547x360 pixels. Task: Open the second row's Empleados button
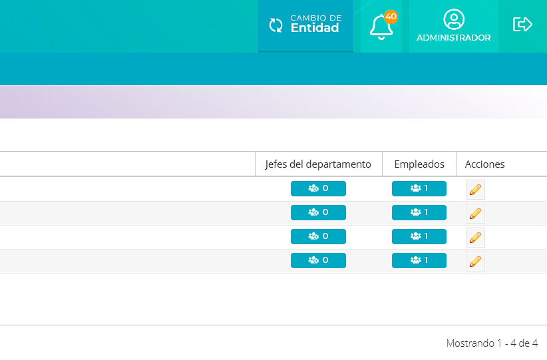pyautogui.click(x=419, y=213)
